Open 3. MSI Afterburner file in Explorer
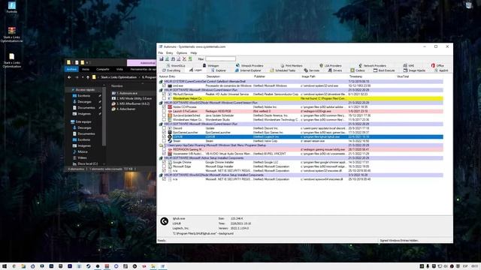Image resolution: width=481 pixels, height=270 pixels. click(x=131, y=103)
